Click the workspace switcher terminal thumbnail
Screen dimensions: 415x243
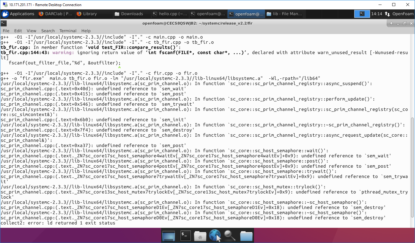pos(362,14)
